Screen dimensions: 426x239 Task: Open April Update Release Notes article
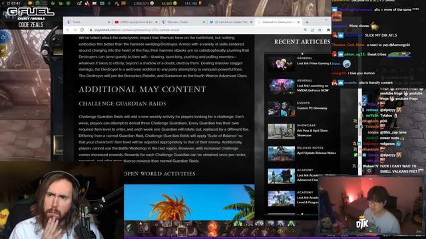pos(316,153)
